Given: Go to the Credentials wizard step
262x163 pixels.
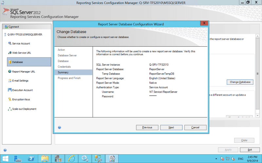Looking at the screenshot, I should point(64,67).
